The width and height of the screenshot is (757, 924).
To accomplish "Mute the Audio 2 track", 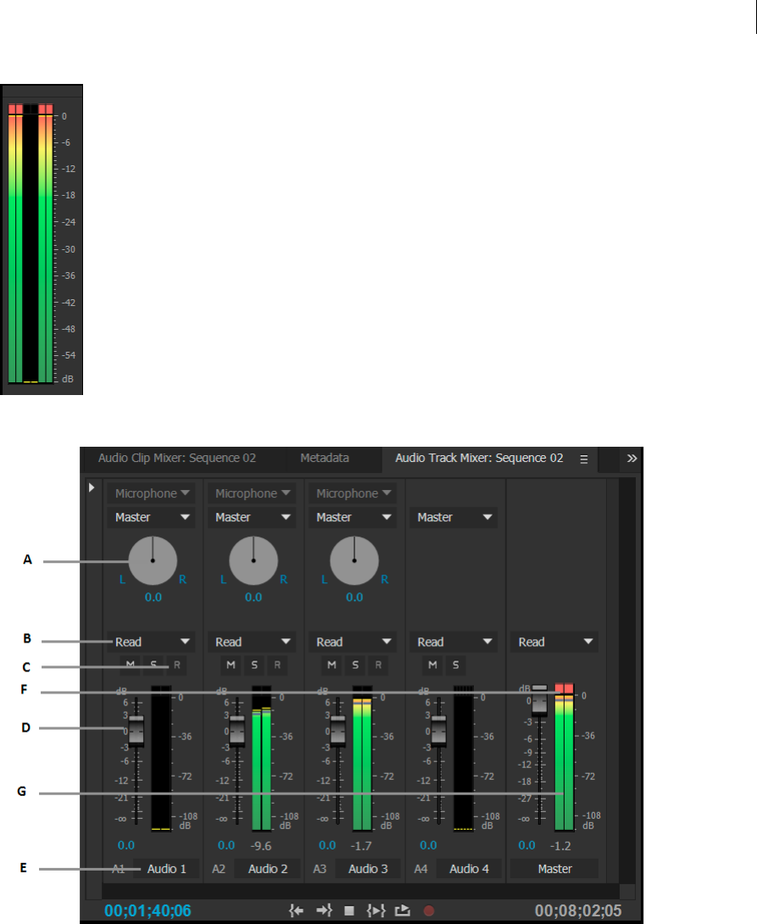I will pos(231,665).
